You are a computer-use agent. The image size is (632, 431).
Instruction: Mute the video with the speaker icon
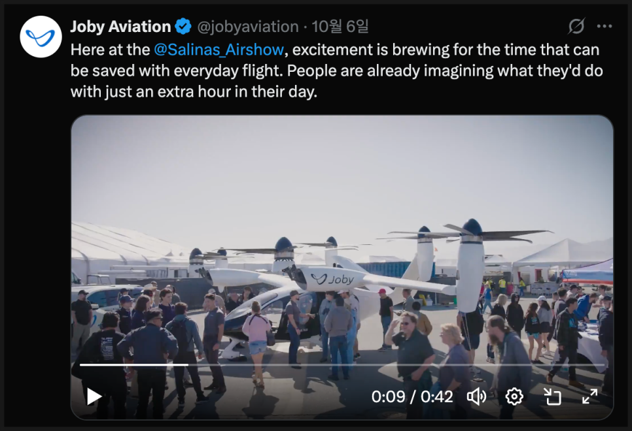476,396
